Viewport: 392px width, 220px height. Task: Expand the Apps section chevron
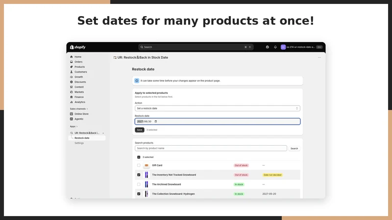[77, 127]
